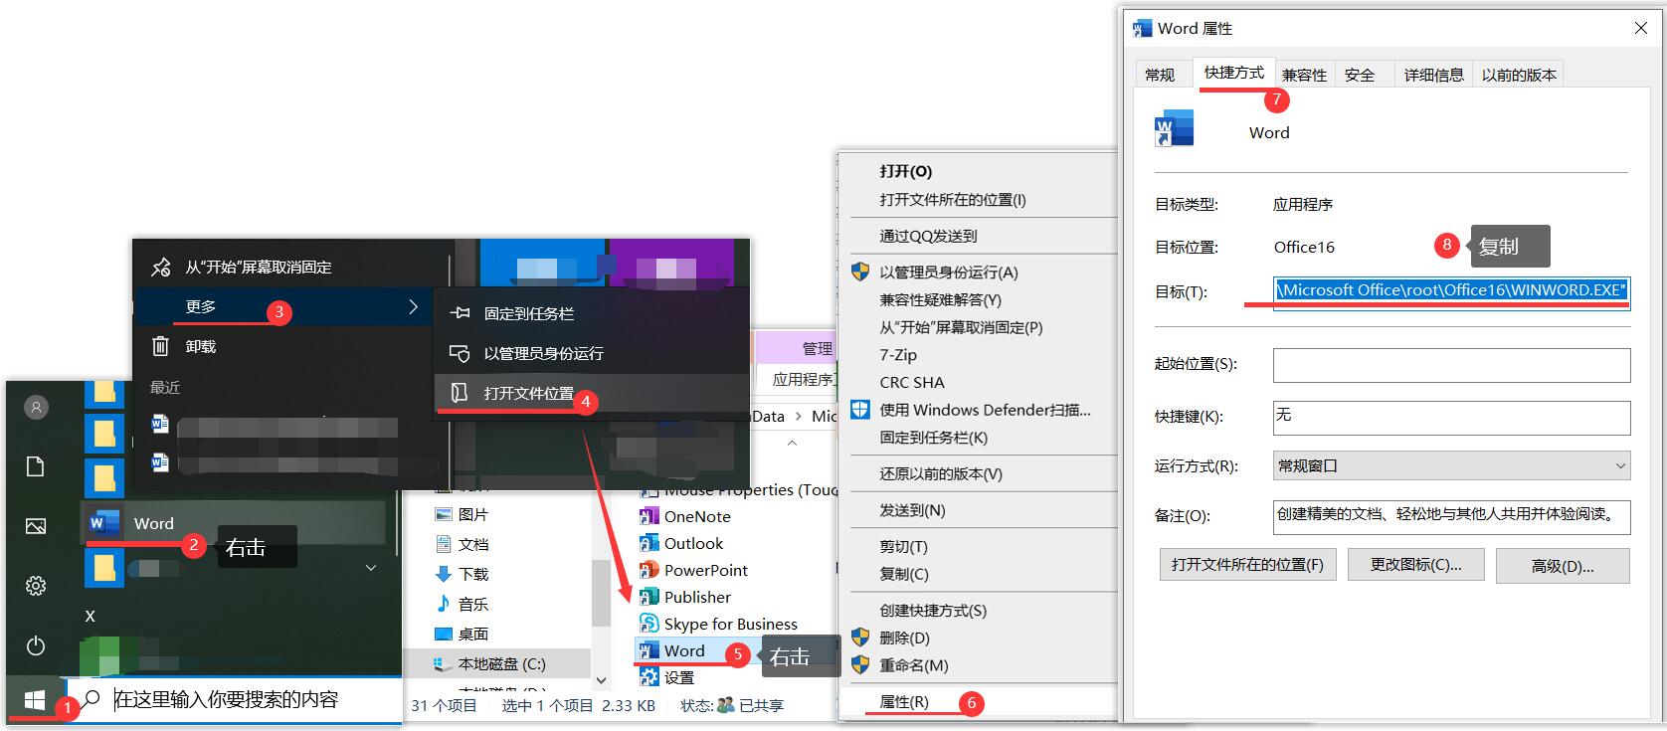Choose 属性(R) from the context menu
Screen dimensions: 1667x731
[904, 702]
